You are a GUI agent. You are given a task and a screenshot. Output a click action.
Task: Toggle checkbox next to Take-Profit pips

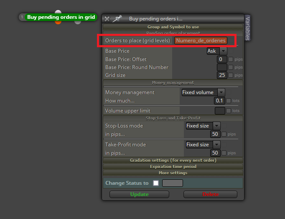pyautogui.click(x=224, y=153)
